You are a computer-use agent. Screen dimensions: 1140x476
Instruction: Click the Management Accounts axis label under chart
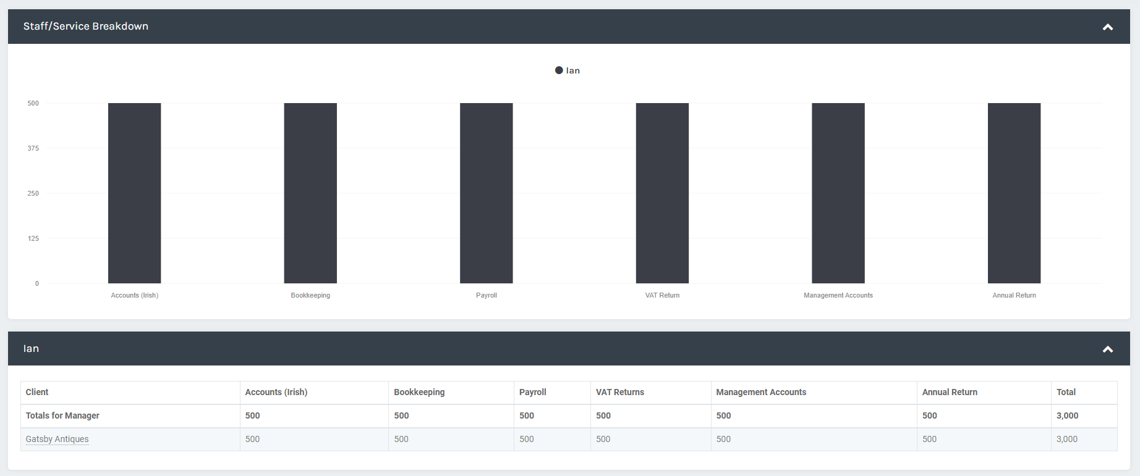coord(838,295)
